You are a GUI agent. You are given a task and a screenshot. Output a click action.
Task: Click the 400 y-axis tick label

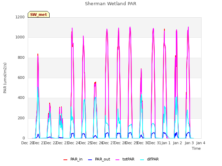(x=21, y=98)
